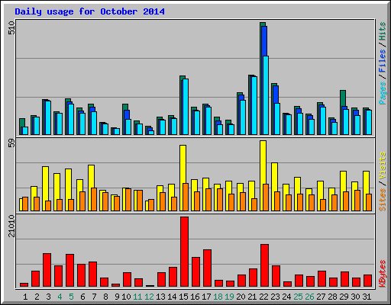Click day label 3 on the x-axis
The image size is (391, 305).
[x=48, y=297]
